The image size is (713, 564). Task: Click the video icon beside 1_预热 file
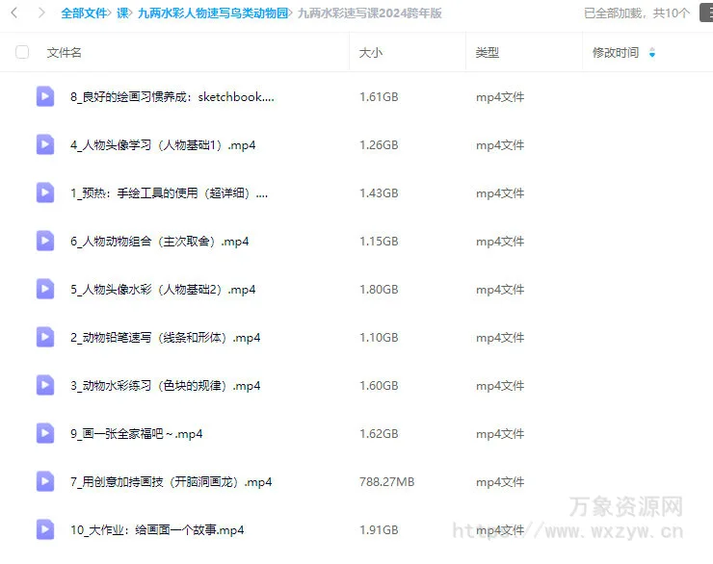click(x=45, y=192)
